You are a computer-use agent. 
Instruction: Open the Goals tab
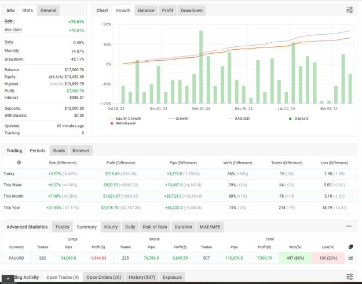59,150
